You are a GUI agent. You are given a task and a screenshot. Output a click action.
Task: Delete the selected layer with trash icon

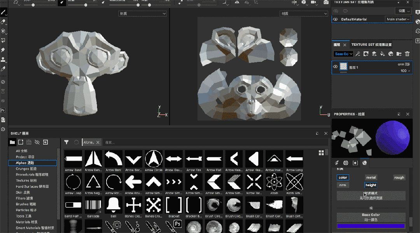pyautogui.click(x=407, y=54)
